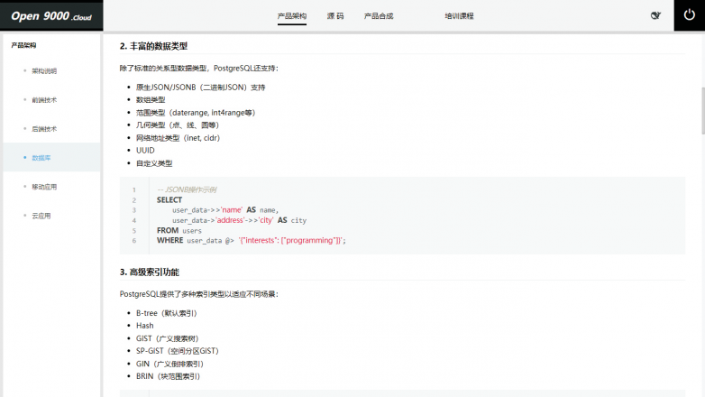
Task: Select 前端技术 in the sidebar
Action: coord(44,99)
